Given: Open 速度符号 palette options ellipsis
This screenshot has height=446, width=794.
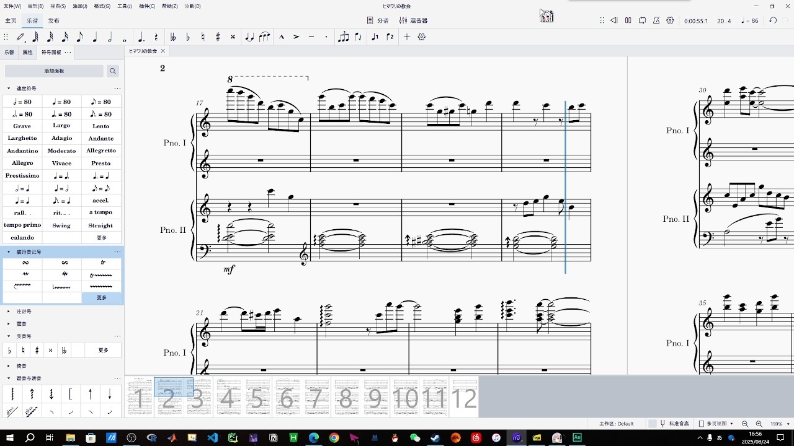Looking at the screenshot, I should [x=117, y=89].
